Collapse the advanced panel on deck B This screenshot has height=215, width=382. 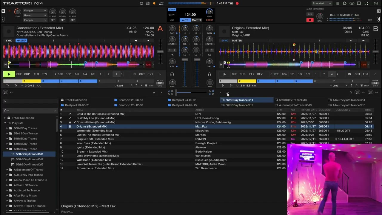(x=375, y=74)
